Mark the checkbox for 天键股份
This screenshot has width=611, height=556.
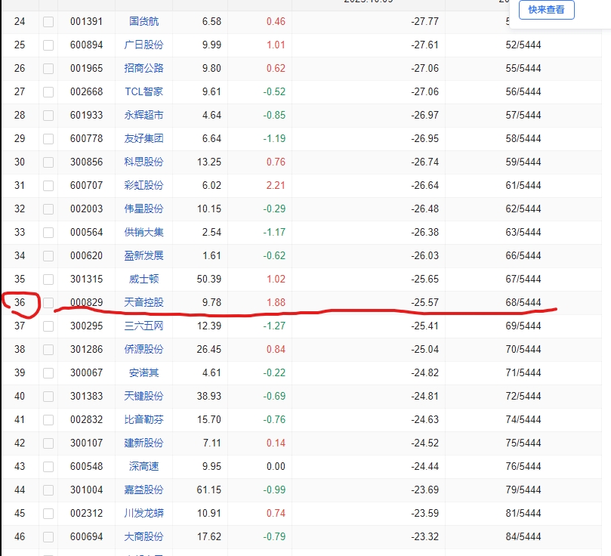click(x=48, y=397)
